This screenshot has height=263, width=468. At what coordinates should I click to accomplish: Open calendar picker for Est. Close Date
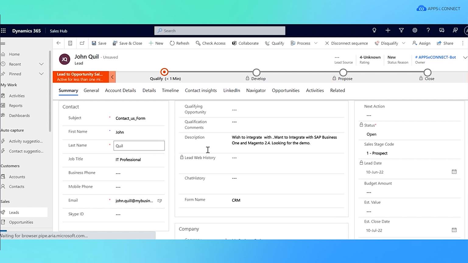pyautogui.click(x=454, y=230)
